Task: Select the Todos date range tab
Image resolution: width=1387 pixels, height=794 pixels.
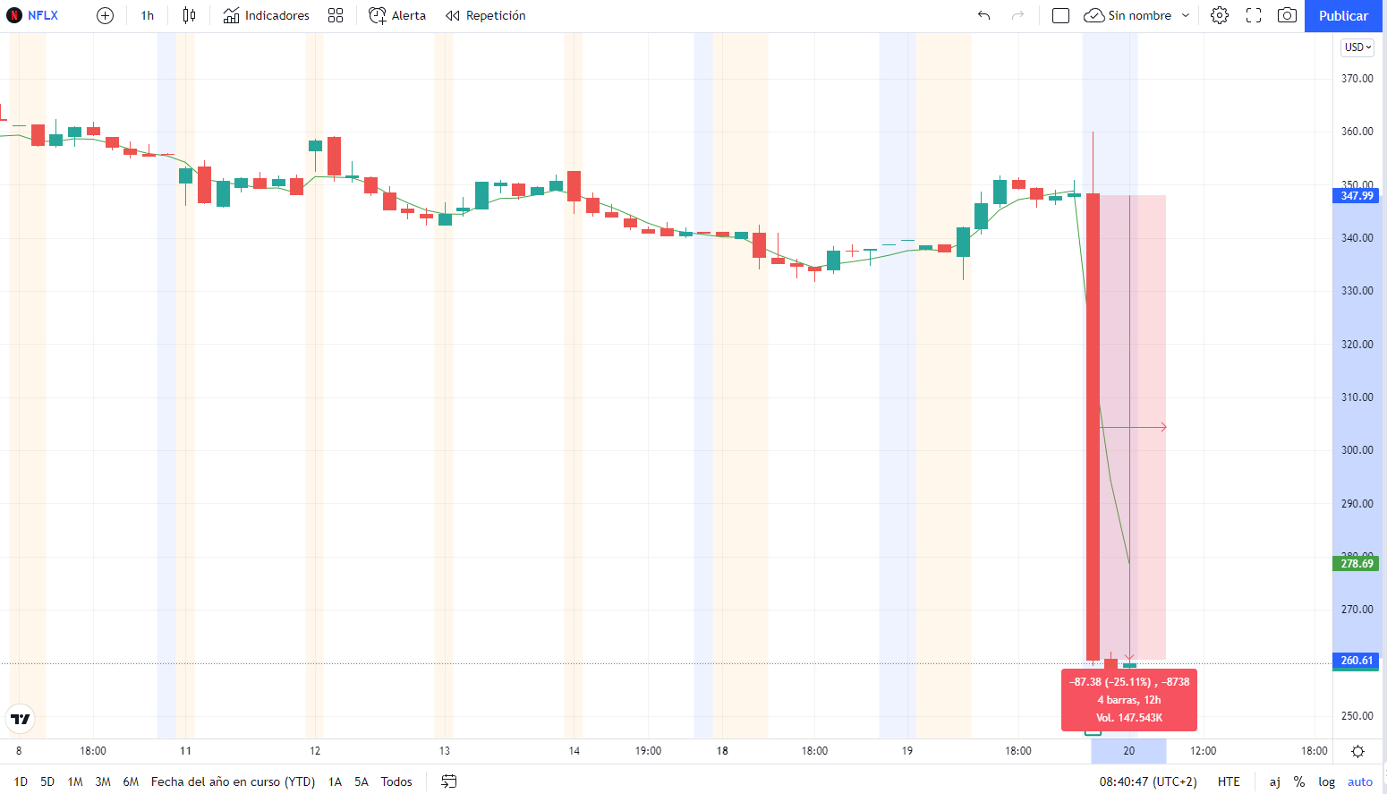Action: point(396,781)
